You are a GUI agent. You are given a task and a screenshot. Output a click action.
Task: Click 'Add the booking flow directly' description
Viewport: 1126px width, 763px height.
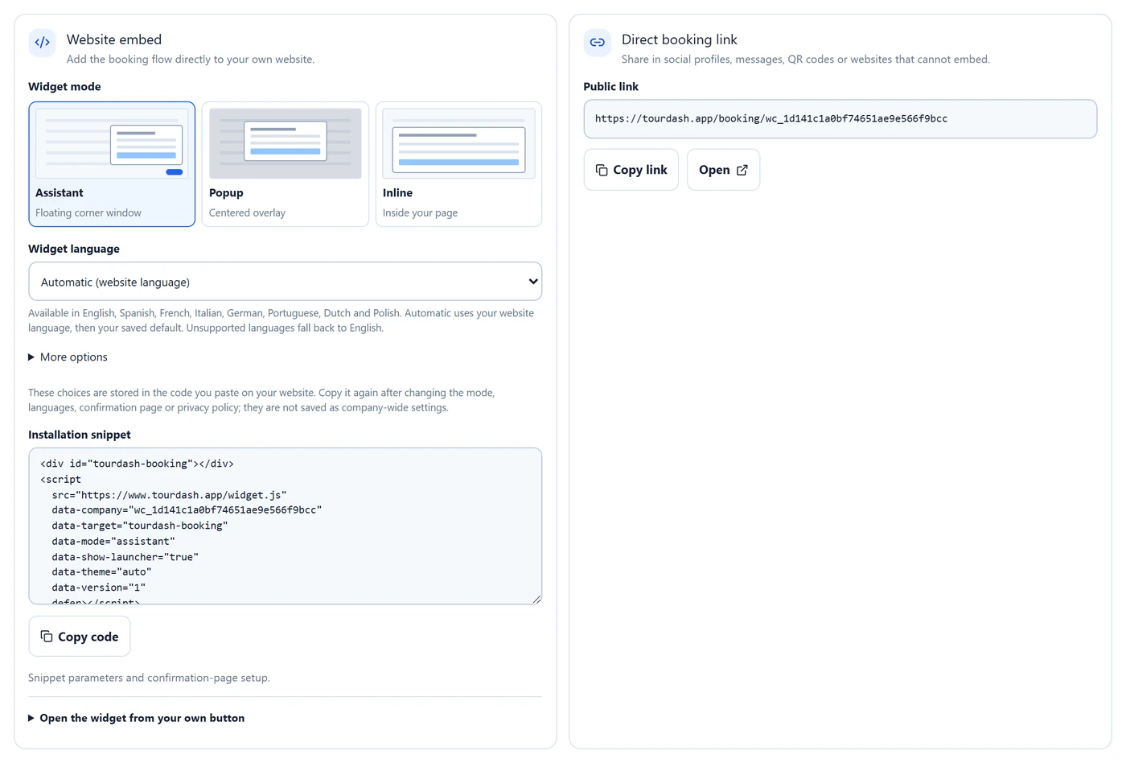pos(191,60)
